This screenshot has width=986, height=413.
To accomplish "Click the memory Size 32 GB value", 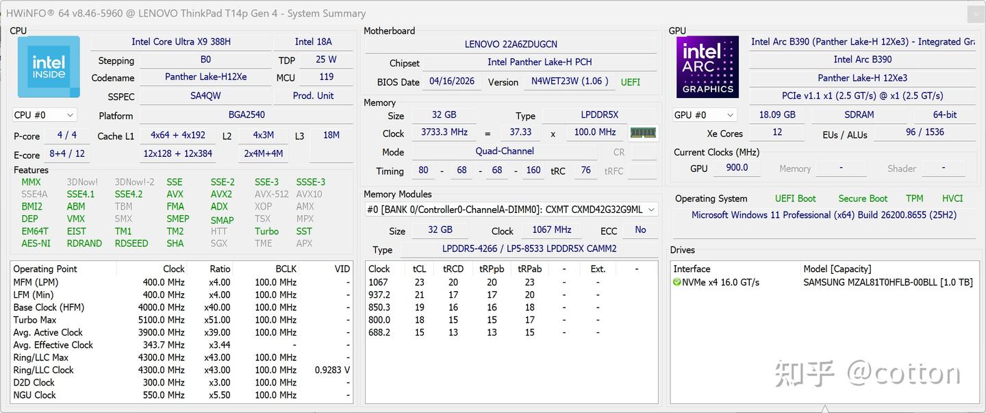I will 444,115.
